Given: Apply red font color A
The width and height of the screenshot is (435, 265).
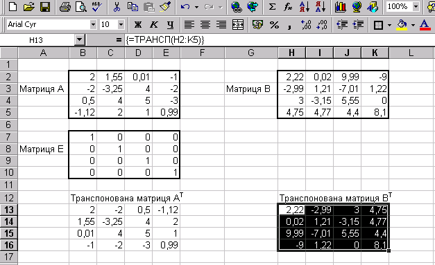Looking at the screenshot, I should pyautogui.click(x=425, y=25).
